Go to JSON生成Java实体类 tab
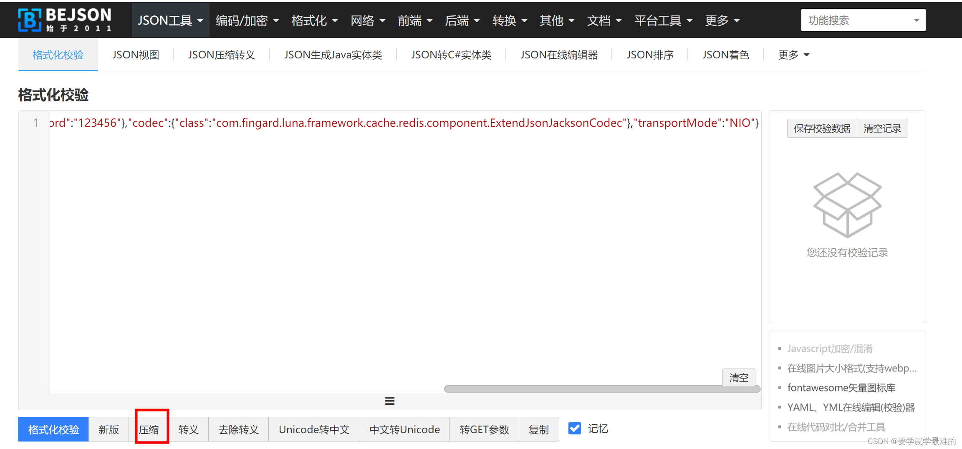Image resolution: width=962 pixels, height=449 pixels. point(333,55)
